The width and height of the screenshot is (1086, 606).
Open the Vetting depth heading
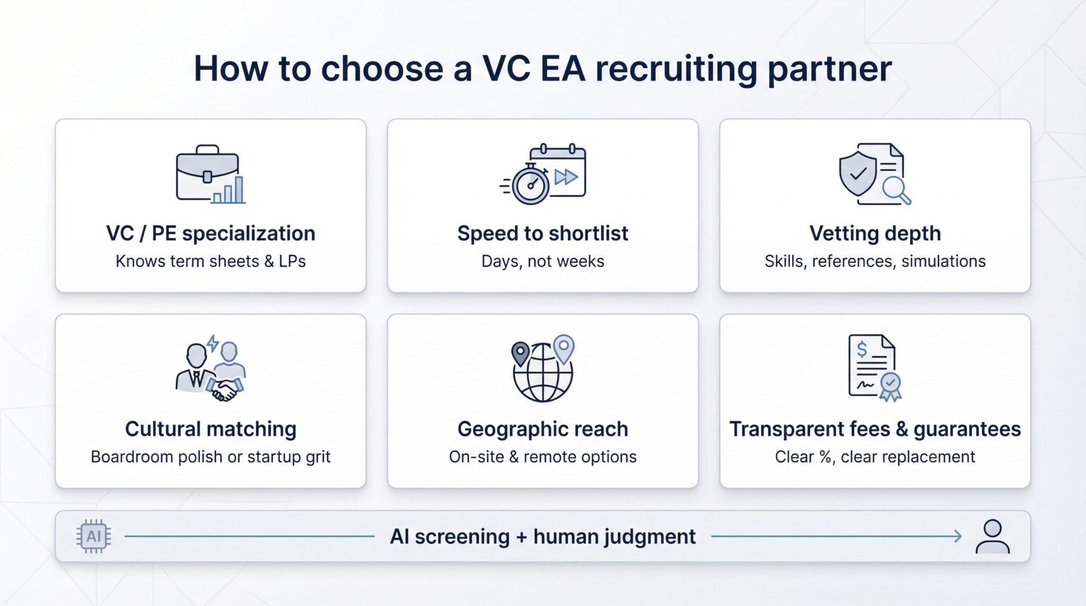pyautogui.click(x=875, y=233)
